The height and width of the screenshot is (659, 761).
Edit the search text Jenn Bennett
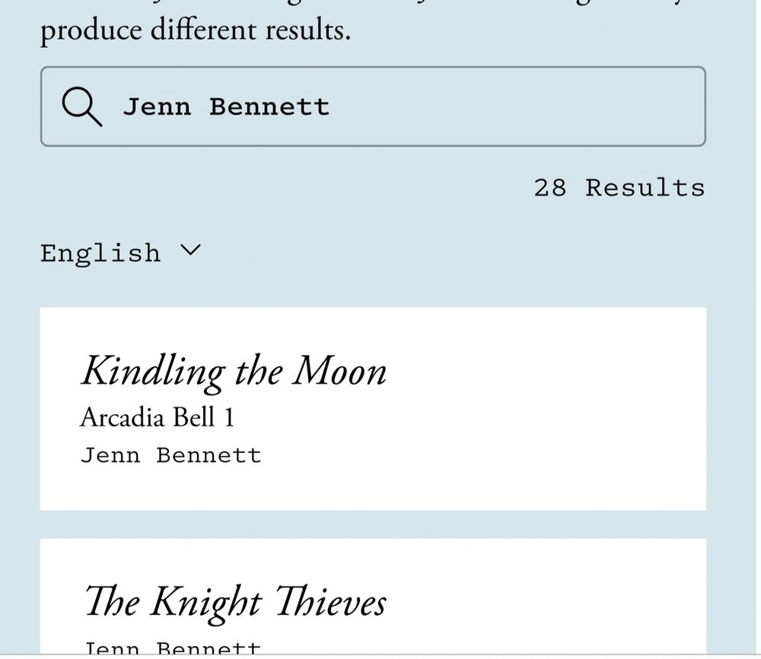[225, 106]
